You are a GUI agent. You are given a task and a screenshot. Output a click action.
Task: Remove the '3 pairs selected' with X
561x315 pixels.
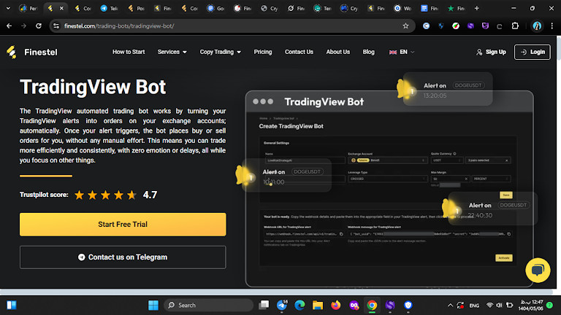(x=507, y=160)
